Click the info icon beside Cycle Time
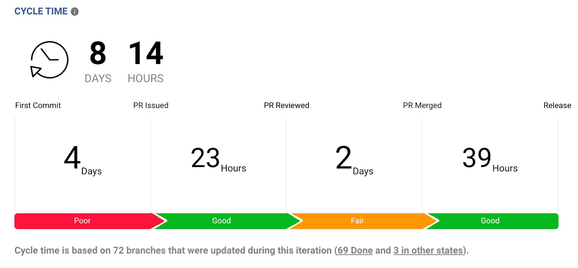The image size is (578, 268). point(75,12)
